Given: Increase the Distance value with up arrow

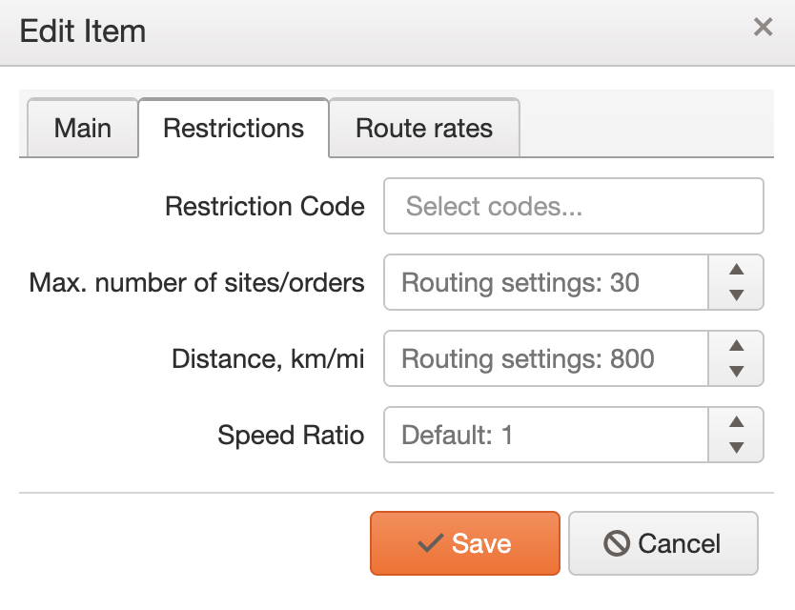Looking at the screenshot, I should tap(736, 346).
